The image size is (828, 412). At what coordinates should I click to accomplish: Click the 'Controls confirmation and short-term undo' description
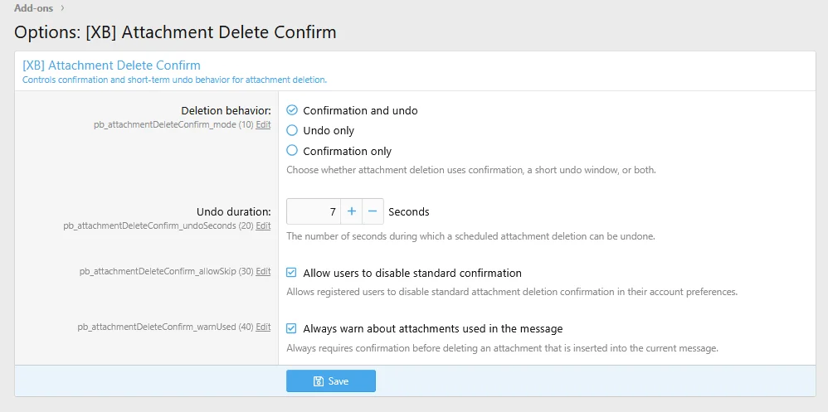pos(175,80)
